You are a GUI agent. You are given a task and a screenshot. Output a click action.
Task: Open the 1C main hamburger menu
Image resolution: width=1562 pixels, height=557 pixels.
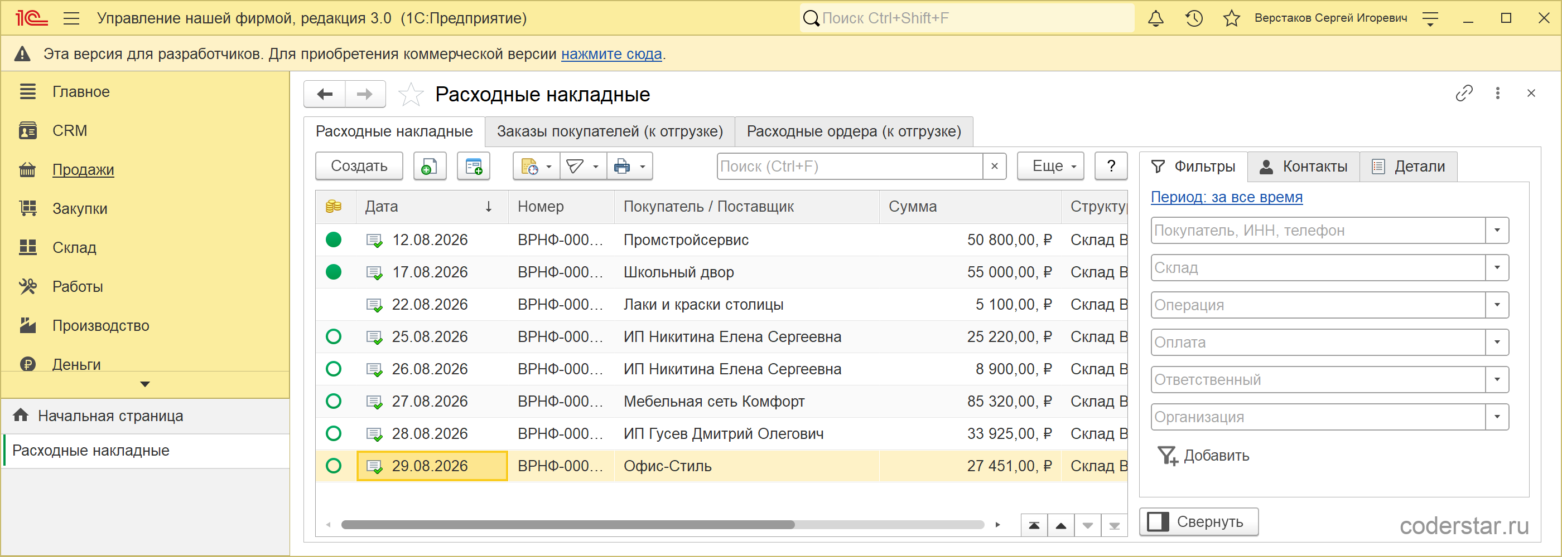tap(71, 18)
